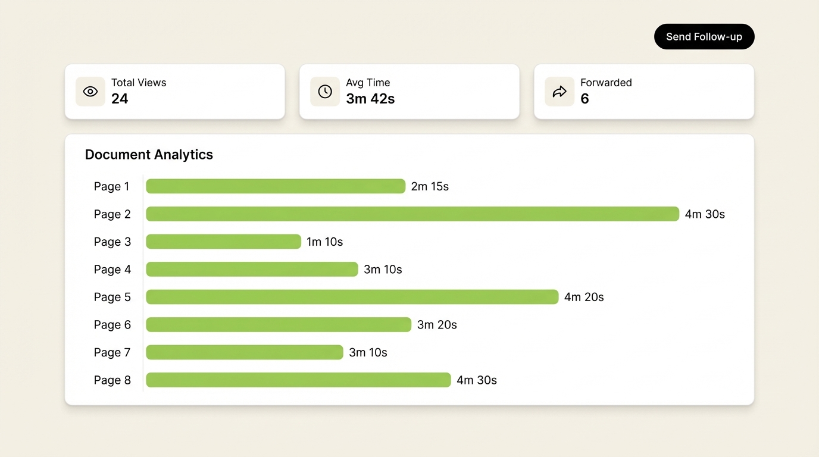Click the Page 2 bar showing 4m 30s
This screenshot has height=457, width=819.
point(413,214)
